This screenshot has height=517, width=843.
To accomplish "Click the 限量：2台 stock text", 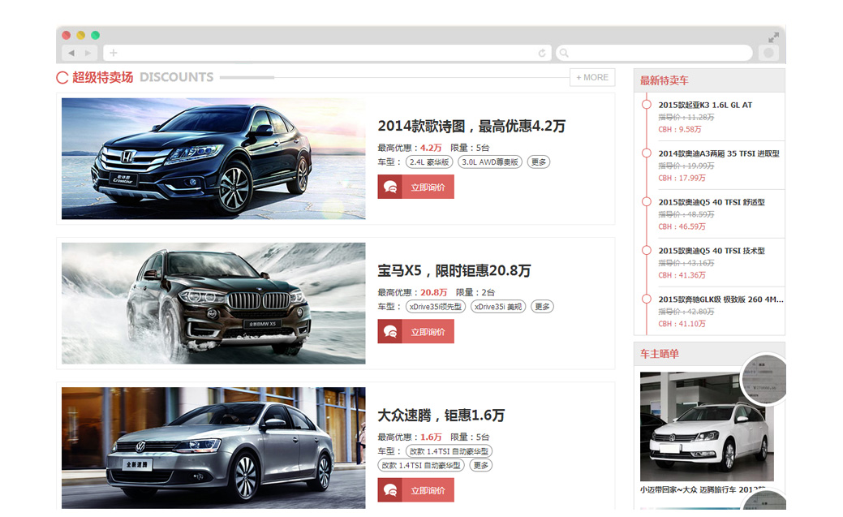I will click(475, 293).
